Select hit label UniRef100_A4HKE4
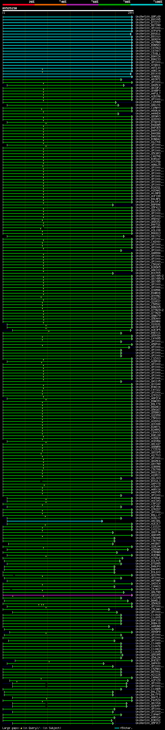Screen dimensions: 165x730 [x=148, y=114]
